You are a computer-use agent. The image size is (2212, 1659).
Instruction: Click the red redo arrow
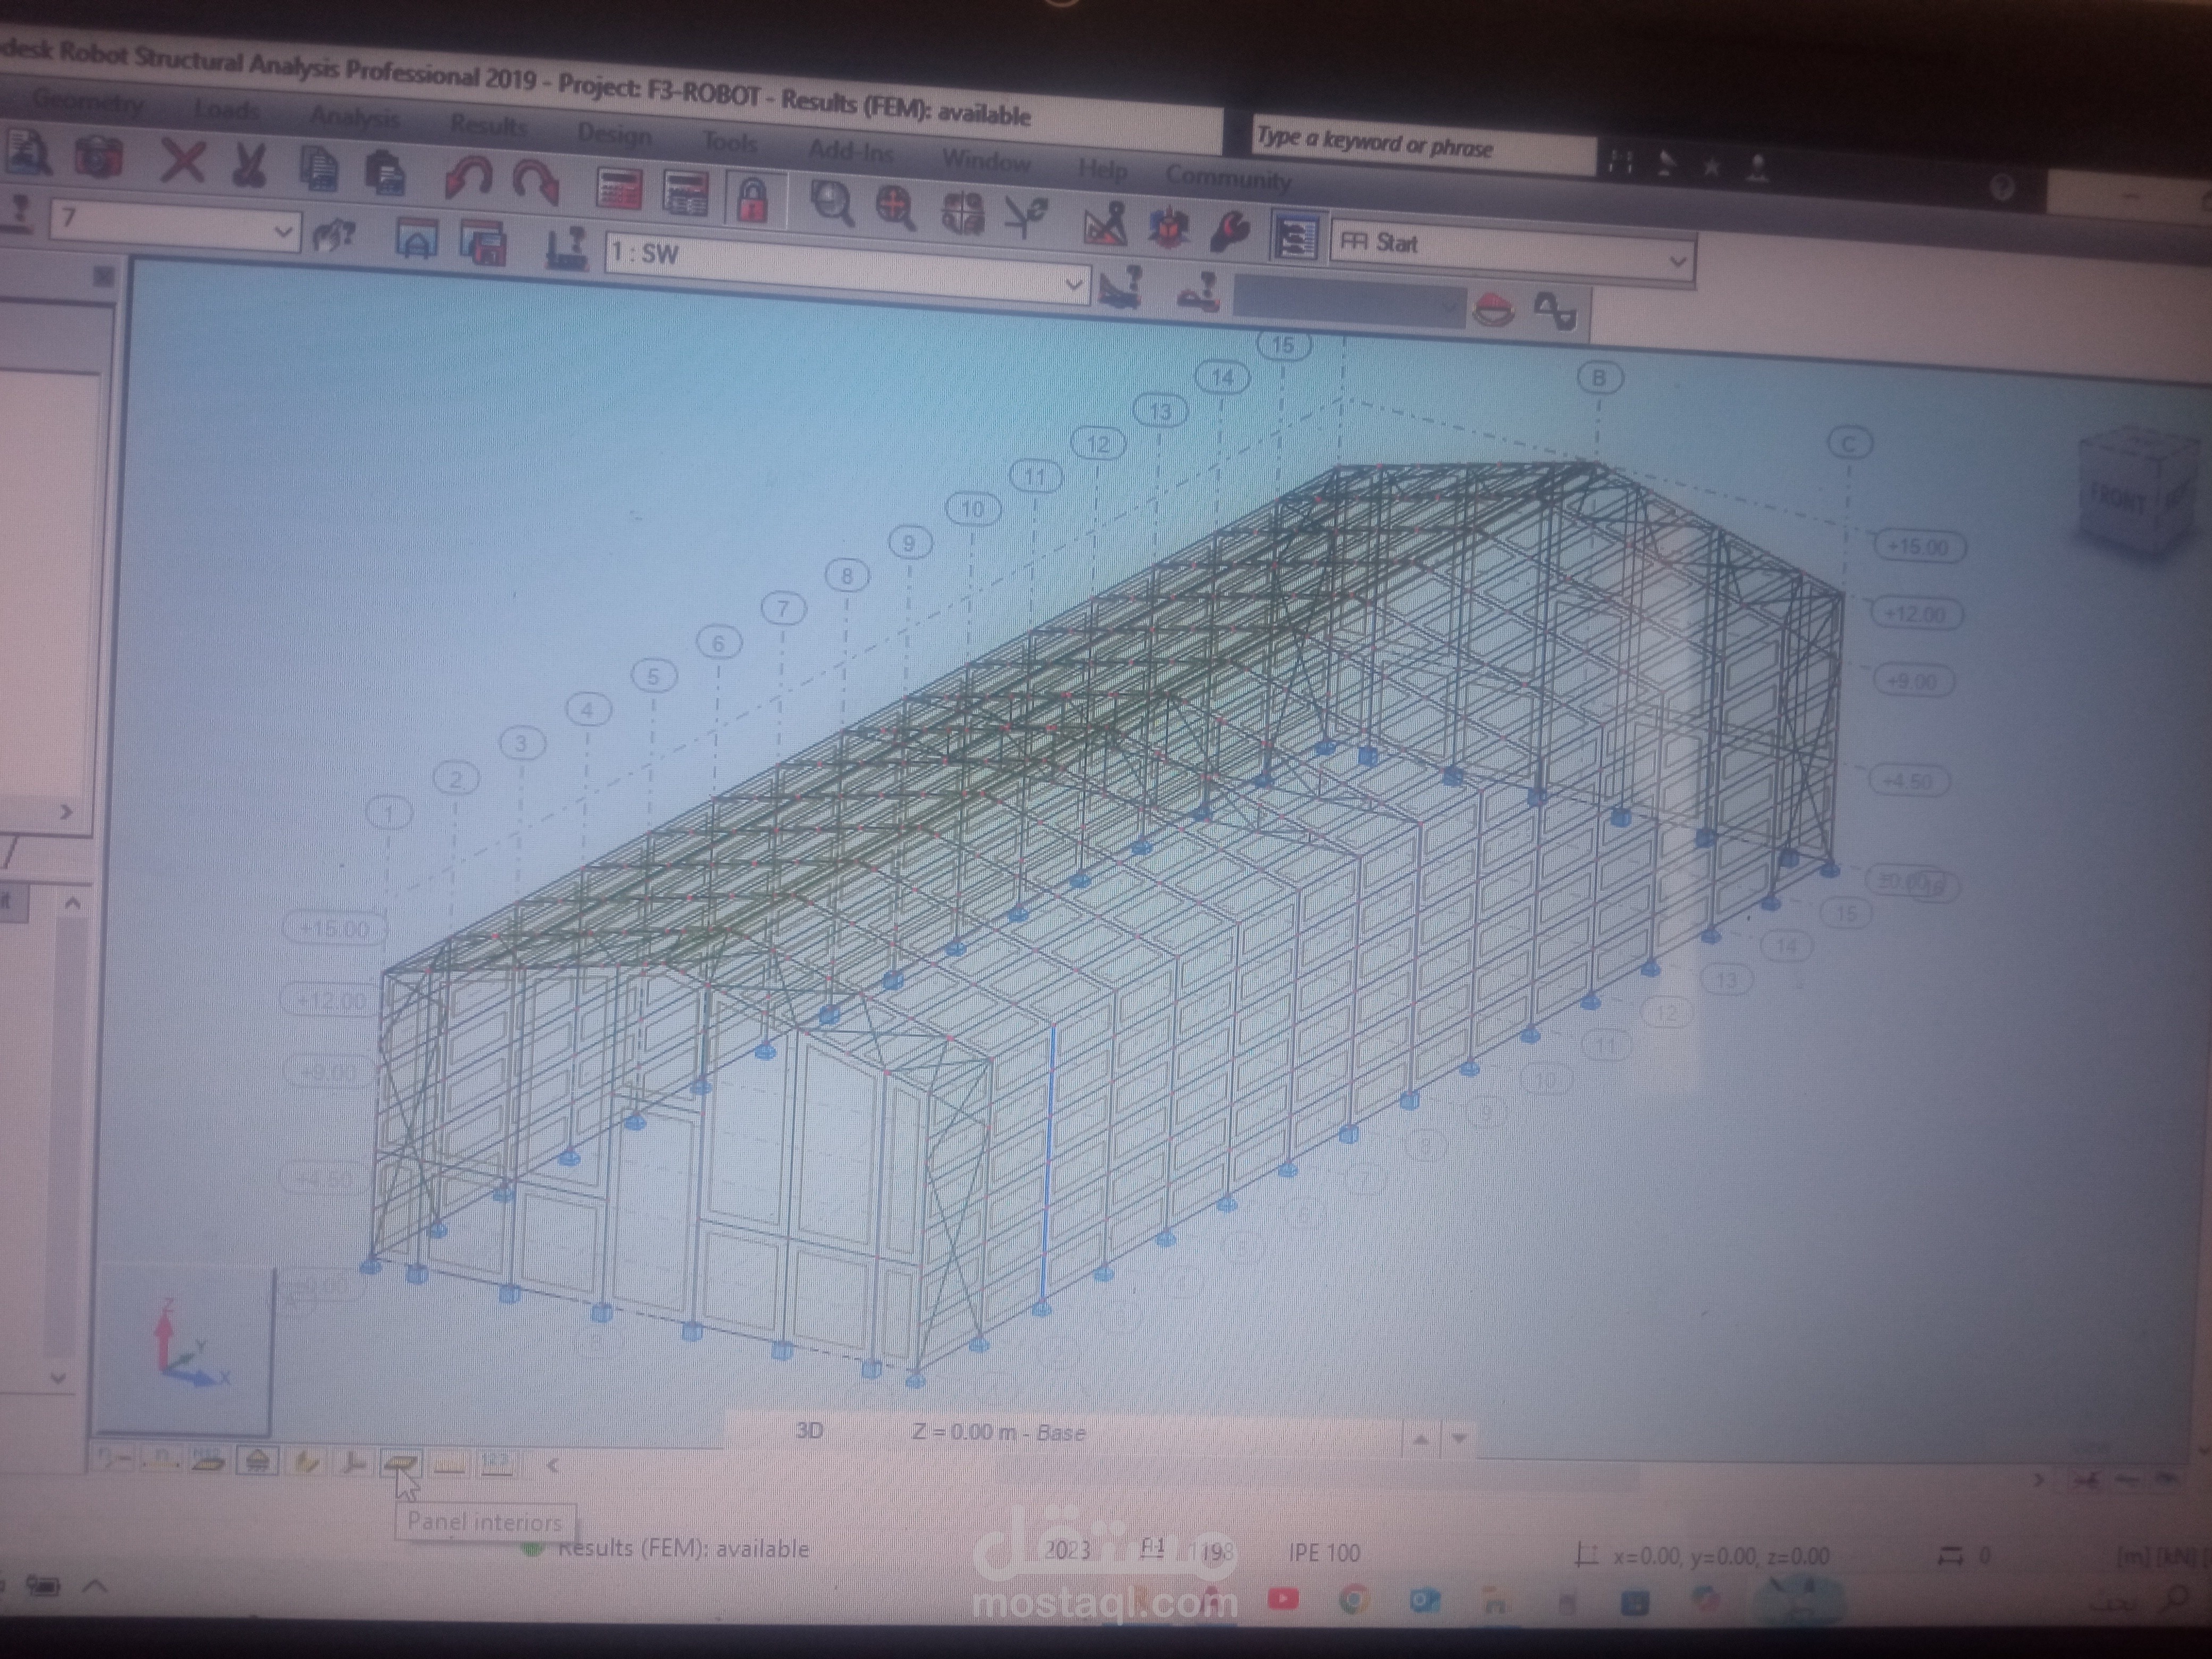tap(537, 183)
